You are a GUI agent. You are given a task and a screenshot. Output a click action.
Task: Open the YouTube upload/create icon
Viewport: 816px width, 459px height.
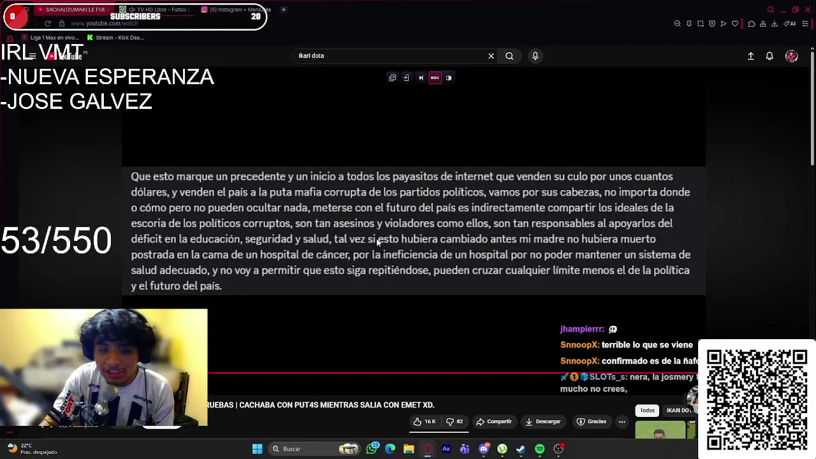click(x=751, y=56)
